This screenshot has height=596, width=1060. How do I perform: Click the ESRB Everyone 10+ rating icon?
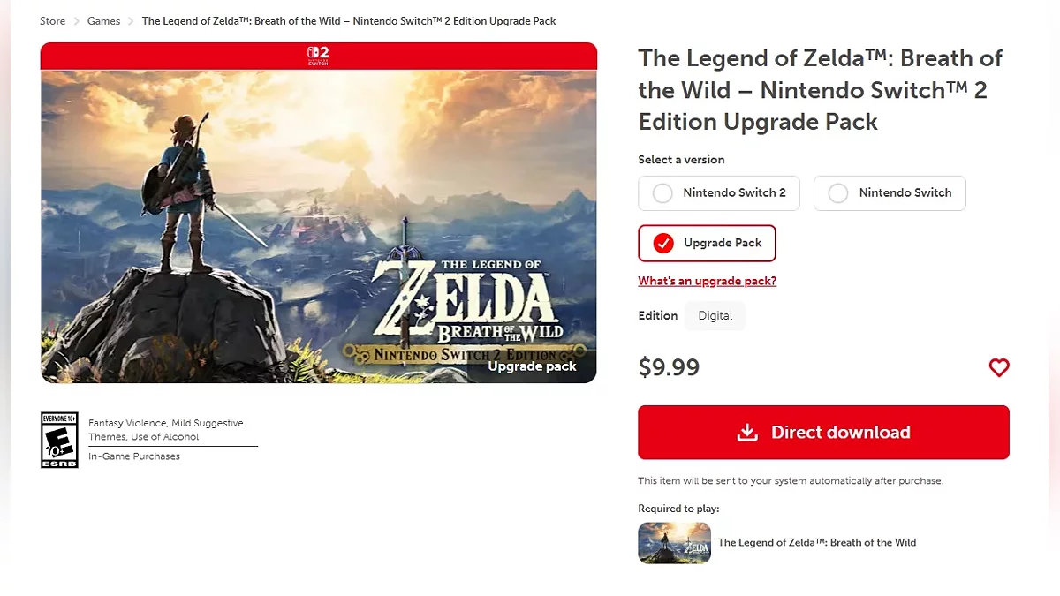(x=59, y=440)
